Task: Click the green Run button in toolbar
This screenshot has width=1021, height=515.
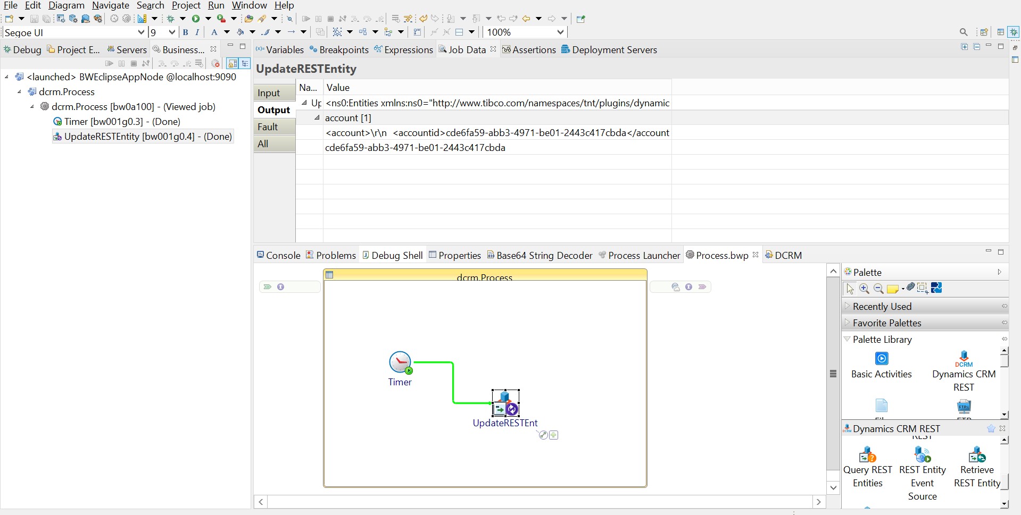Action: [x=196, y=19]
